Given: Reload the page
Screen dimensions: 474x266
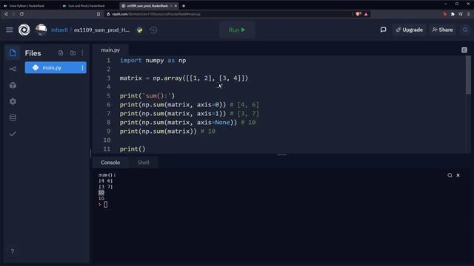Looking at the screenshot, I should click(x=21, y=14).
